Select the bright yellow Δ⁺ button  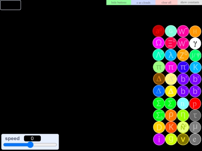pos(171,91)
